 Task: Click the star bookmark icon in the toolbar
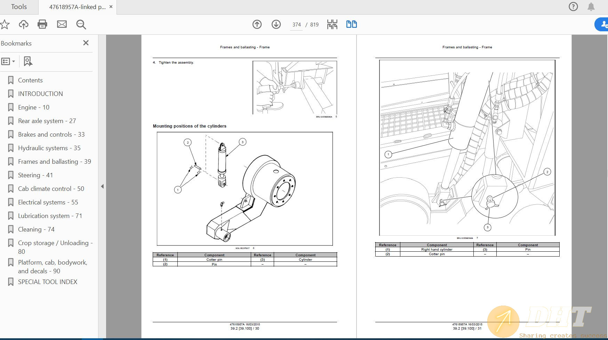[5, 24]
